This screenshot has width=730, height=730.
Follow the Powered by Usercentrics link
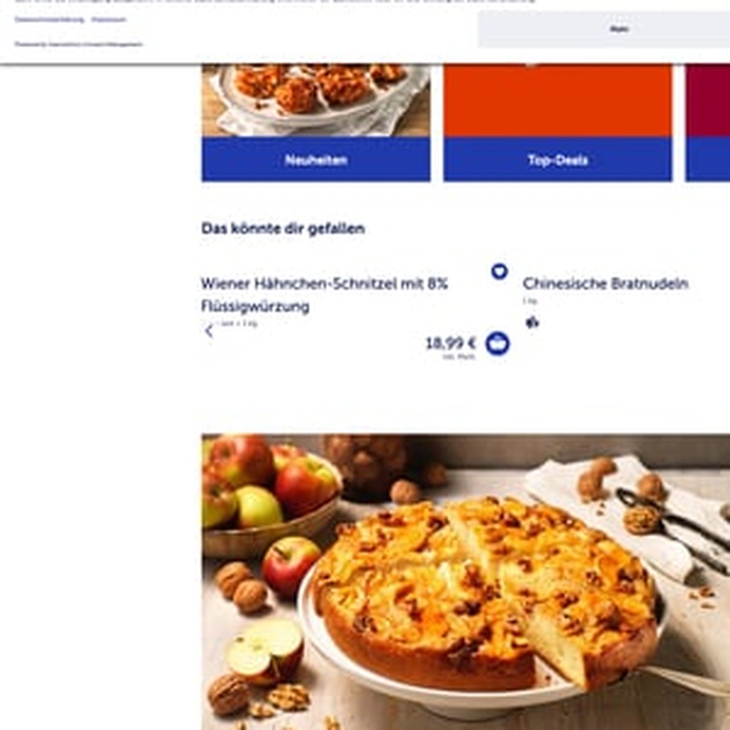click(78, 44)
